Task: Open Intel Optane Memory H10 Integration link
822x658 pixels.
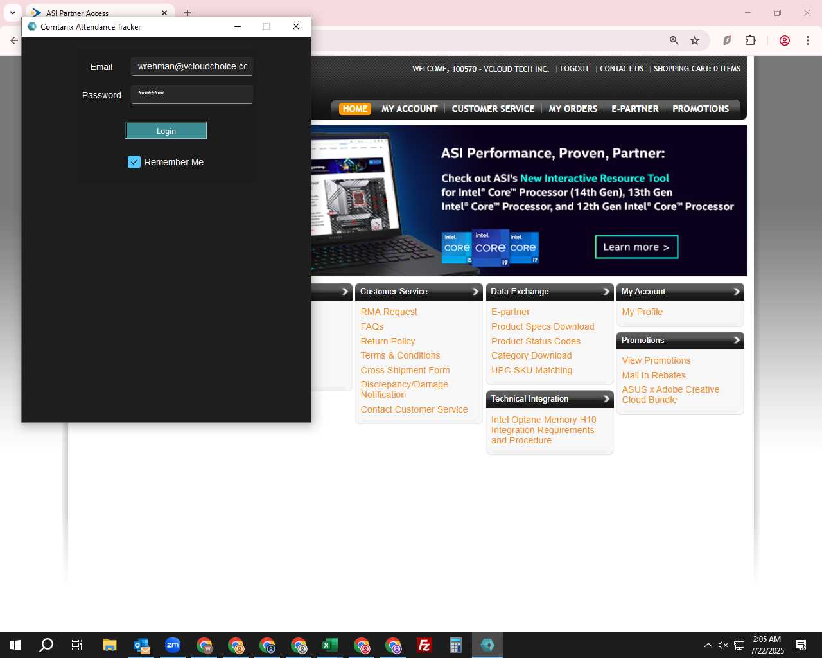Action: (x=543, y=430)
